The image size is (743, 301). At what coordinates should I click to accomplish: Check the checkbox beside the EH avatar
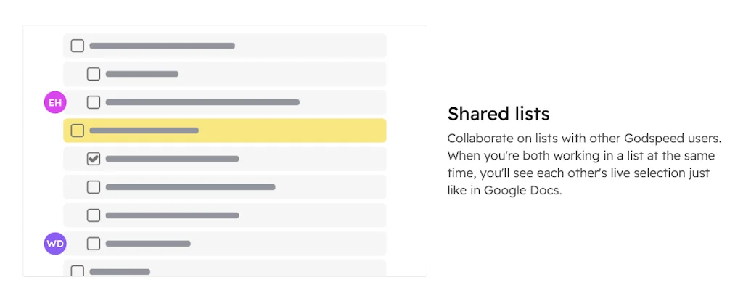pos(94,102)
